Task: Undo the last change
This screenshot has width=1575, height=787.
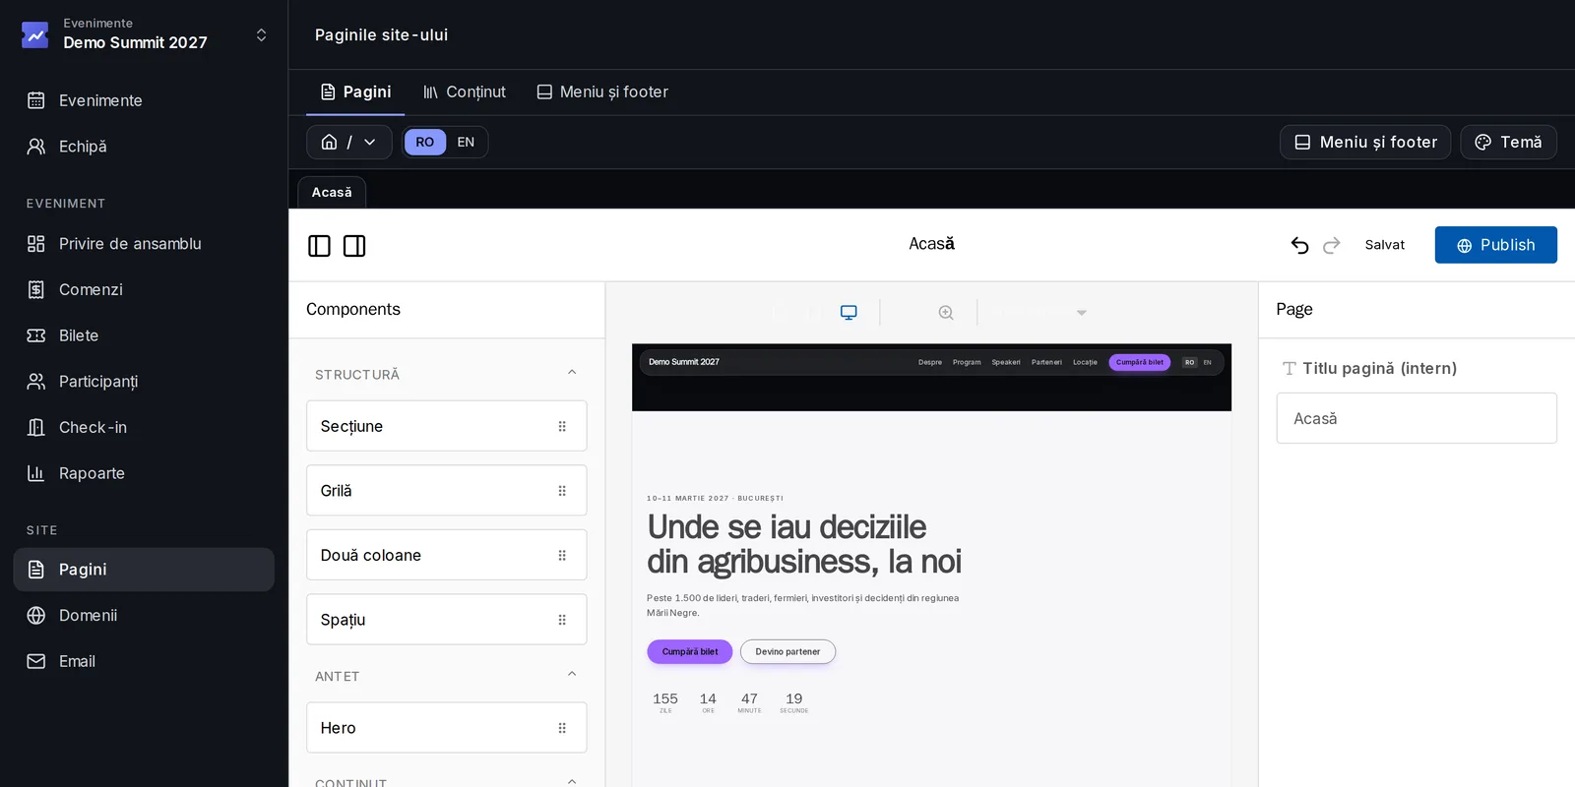Action: tap(1299, 245)
